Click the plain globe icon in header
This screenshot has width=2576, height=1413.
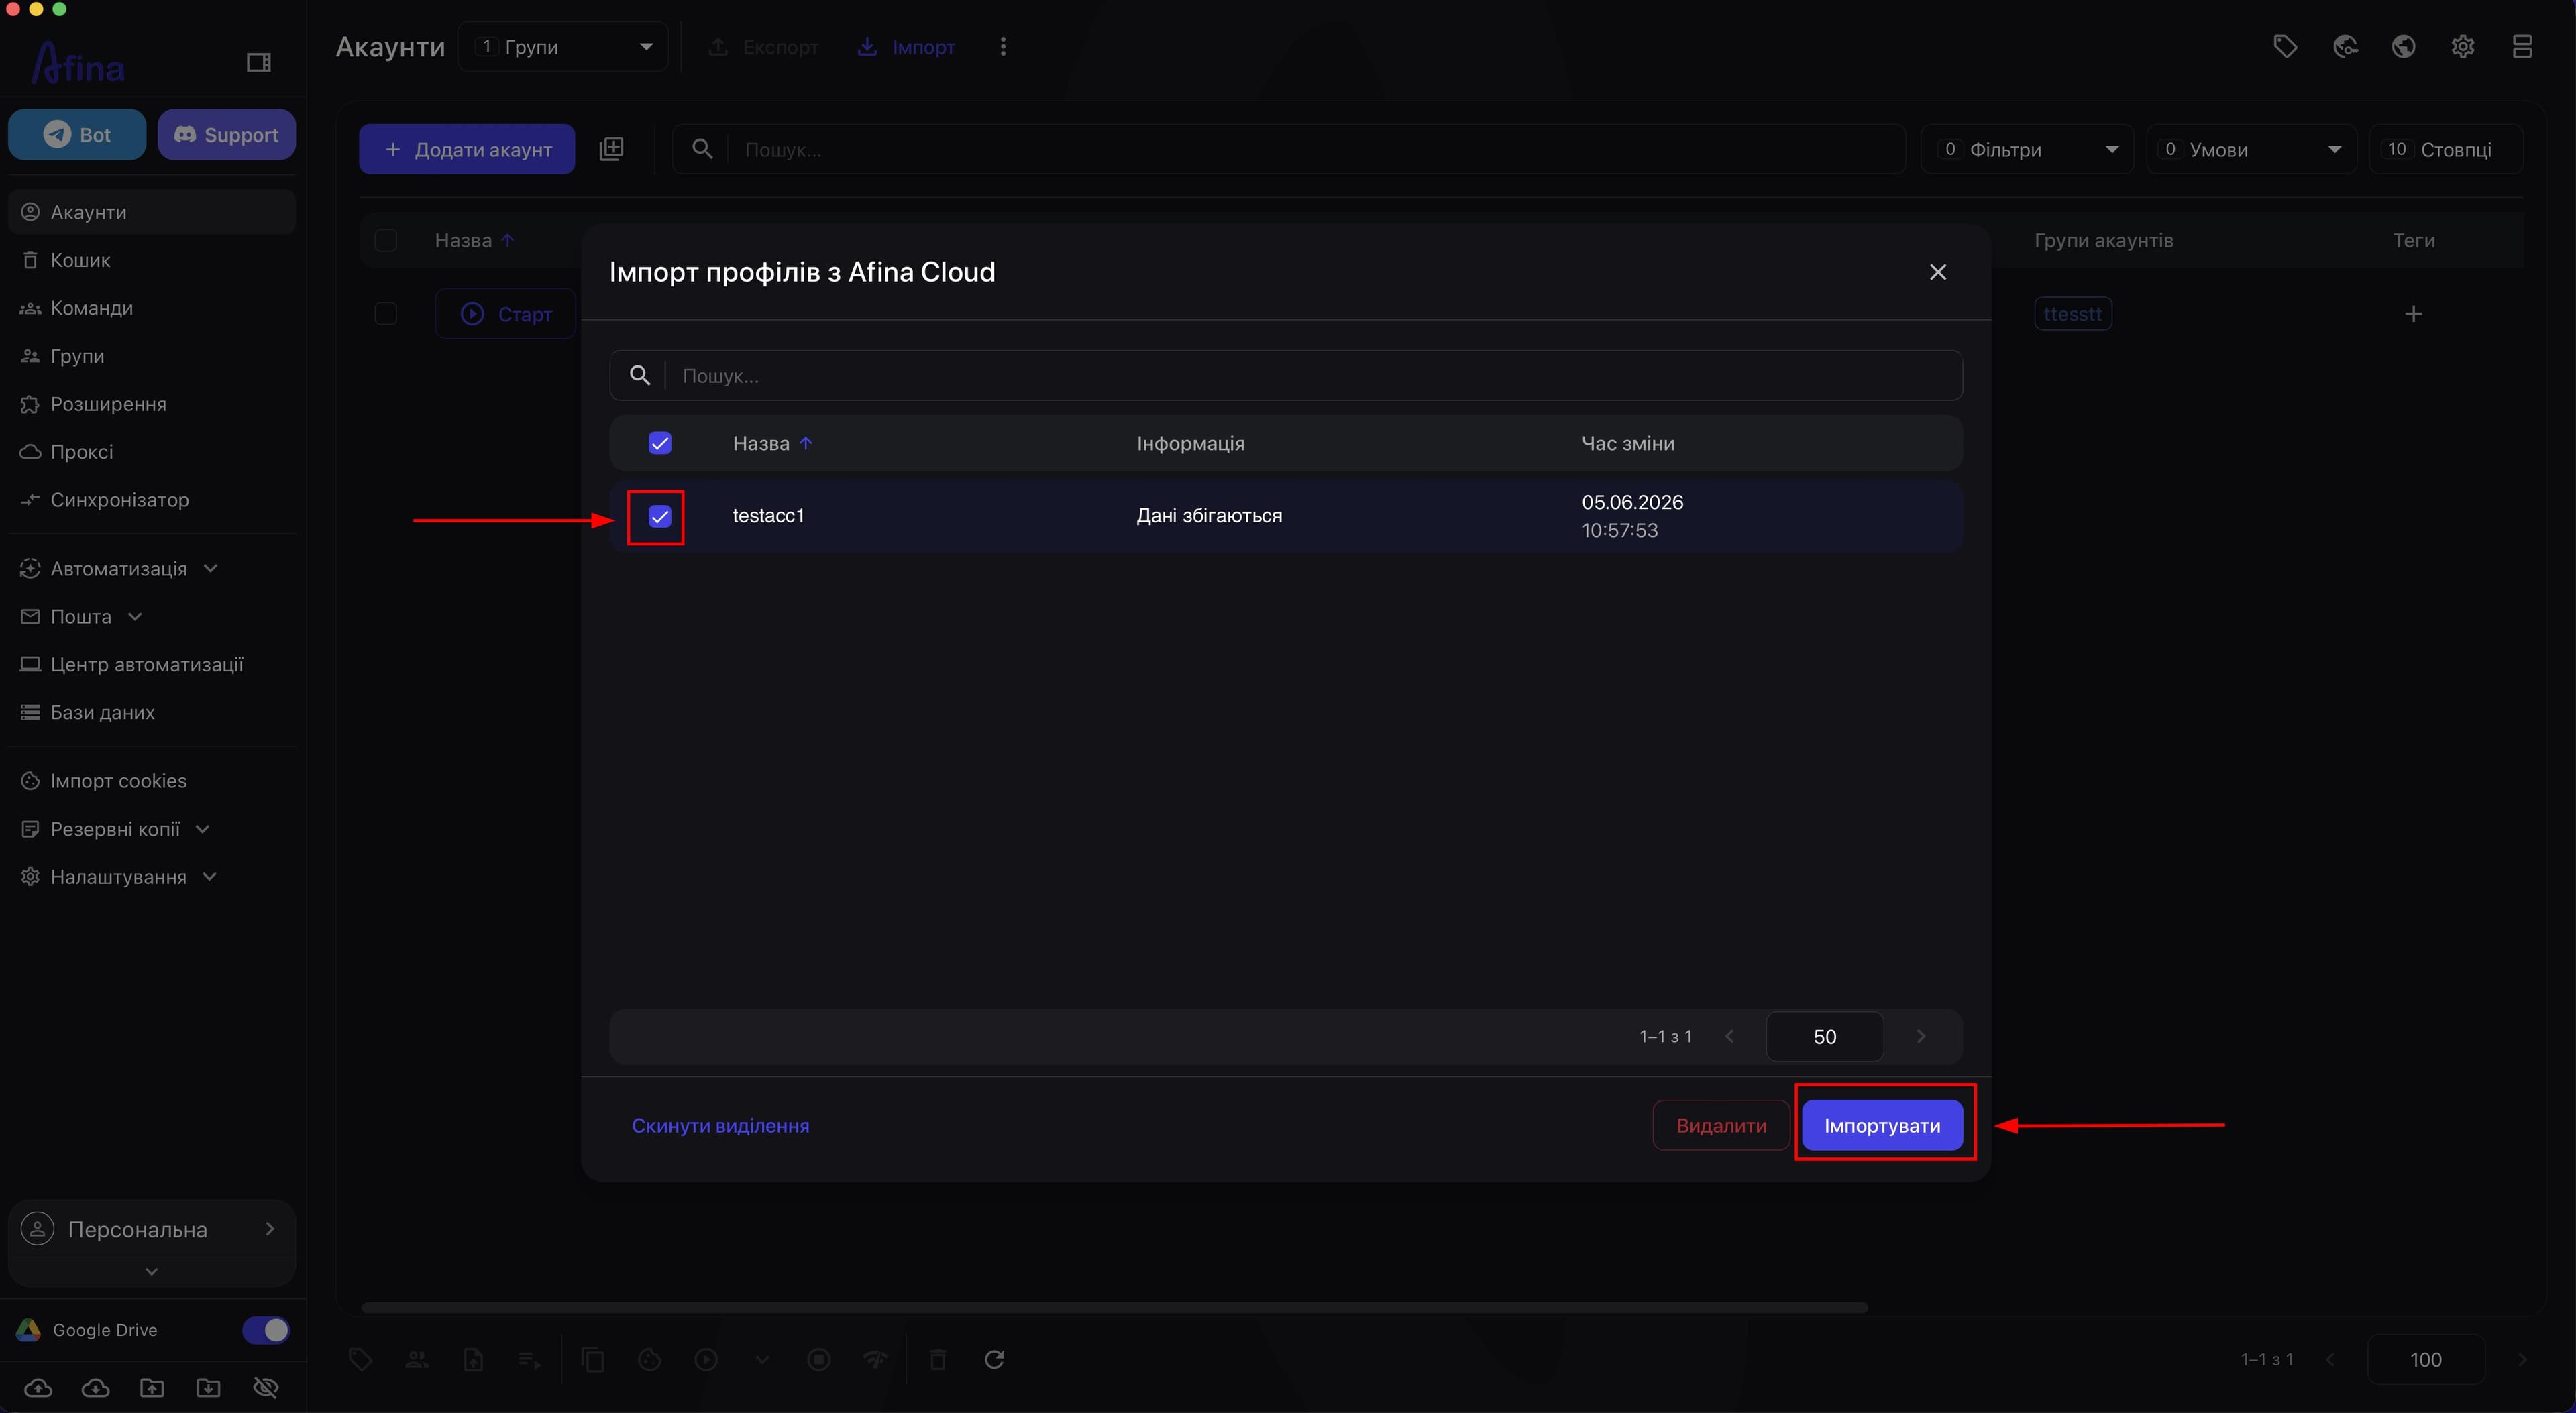2404,47
